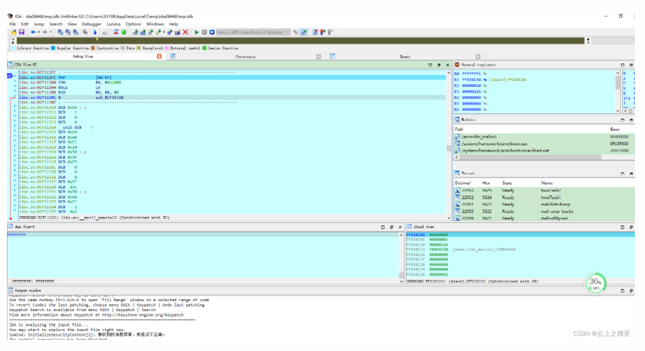Open the Debugger menu
Image resolution: width=645 pixels, height=351 pixels.
91,25
